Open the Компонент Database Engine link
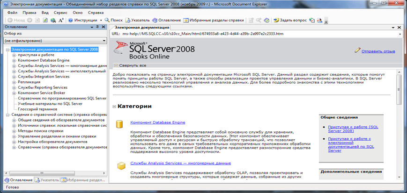 [x=158, y=122]
